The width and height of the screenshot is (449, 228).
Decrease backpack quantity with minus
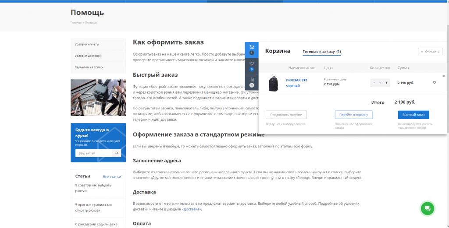(x=373, y=83)
